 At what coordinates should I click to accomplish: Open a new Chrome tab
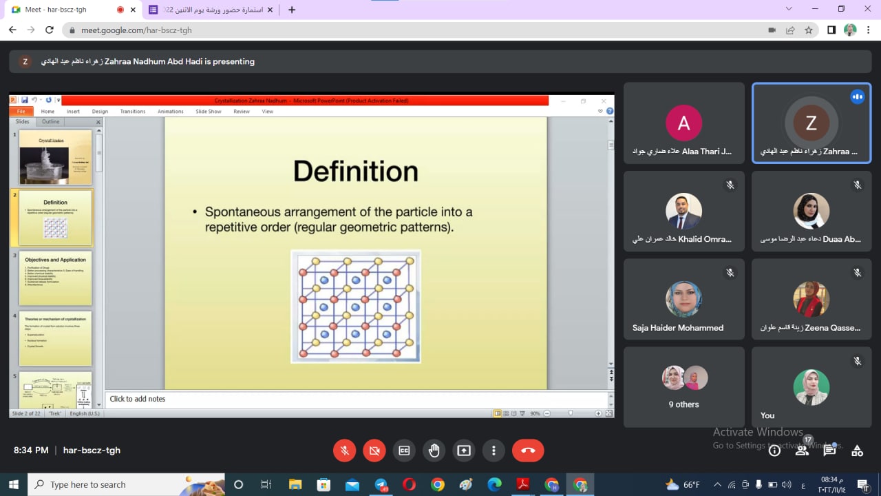(x=292, y=10)
